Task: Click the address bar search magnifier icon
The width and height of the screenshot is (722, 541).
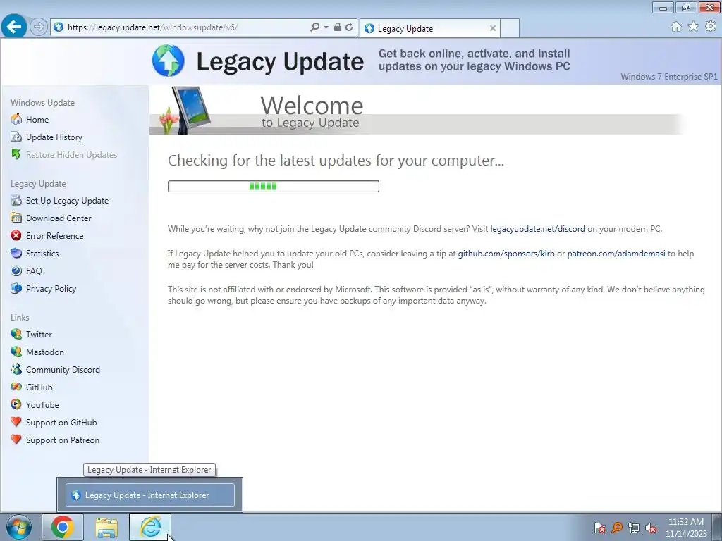Action: (x=315, y=27)
